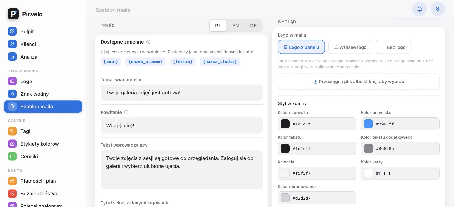Insert the {imie} variable chip
The height and width of the screenshot is (207, 454).
point(111,62)
